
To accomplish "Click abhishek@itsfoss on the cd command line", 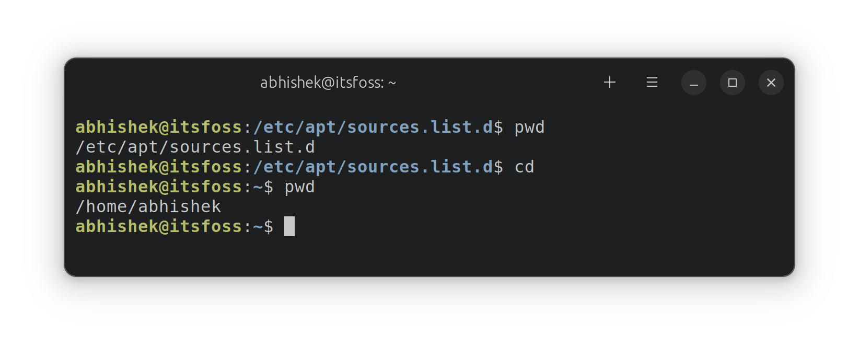I will pos(159,167).
